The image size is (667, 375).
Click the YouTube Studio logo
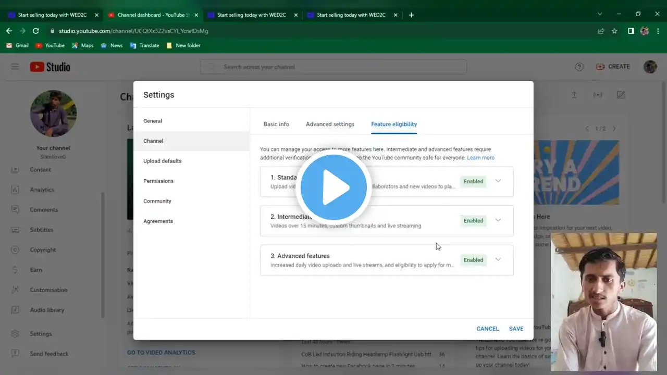[50, 67]
